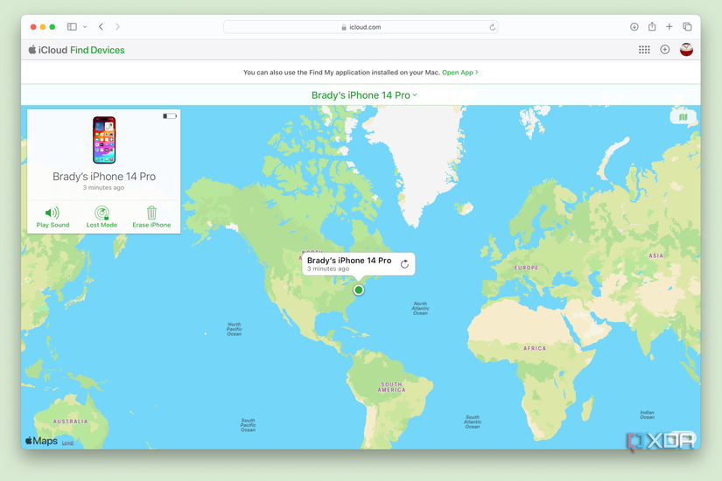Click the Play Sound speaker icon

(x=52, y=213)
